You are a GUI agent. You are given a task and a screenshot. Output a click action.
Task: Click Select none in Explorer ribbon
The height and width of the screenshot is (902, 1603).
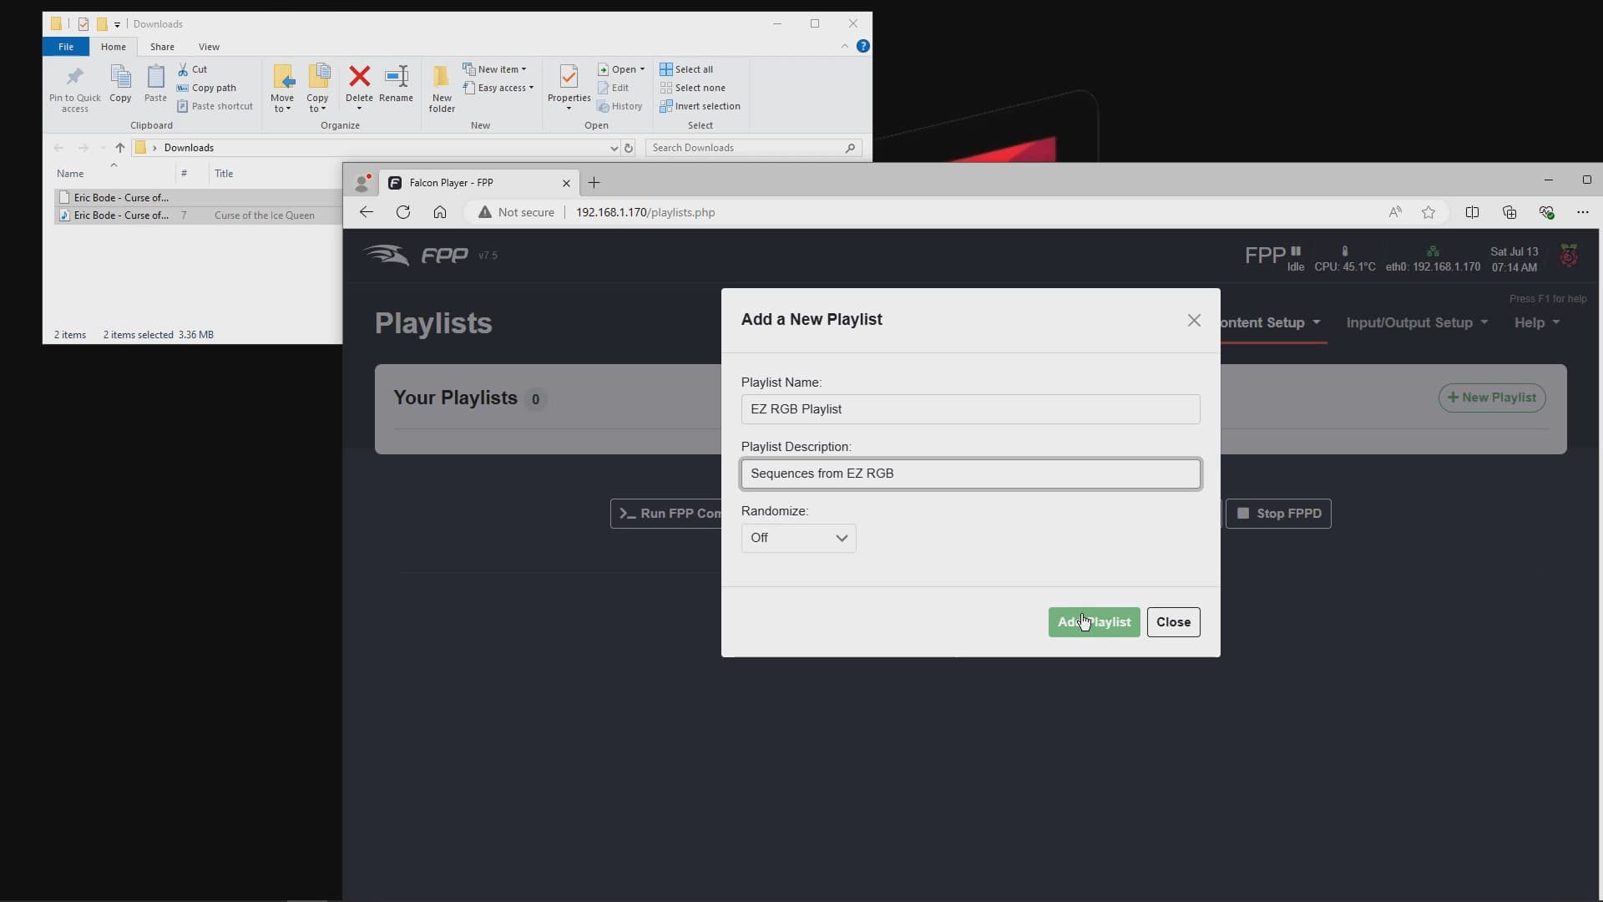692,88
